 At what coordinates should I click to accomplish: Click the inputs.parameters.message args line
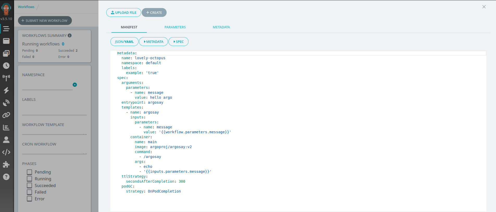coord(175,171)
